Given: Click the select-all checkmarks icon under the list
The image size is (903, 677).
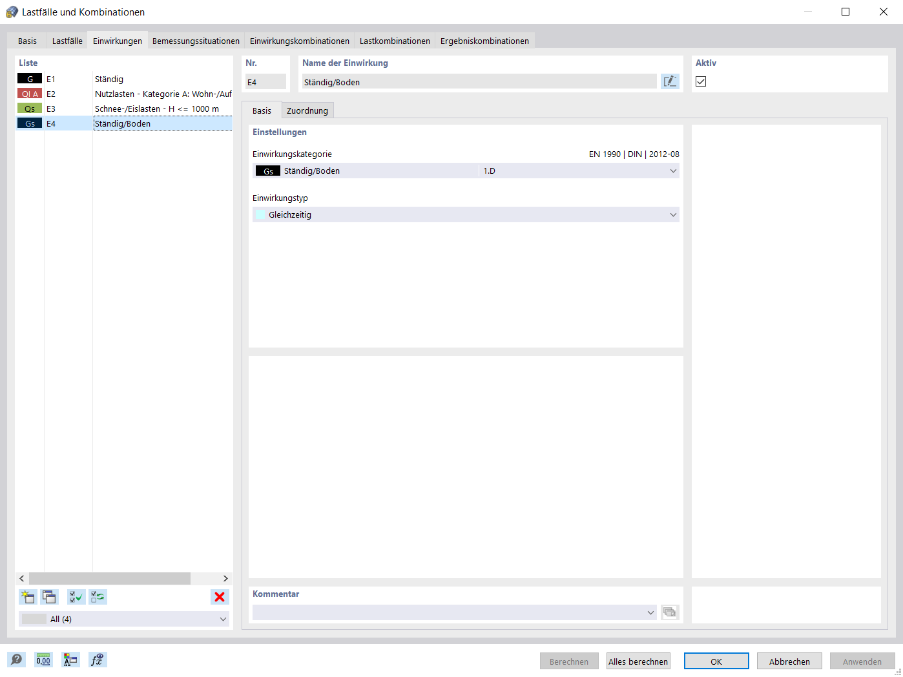Looking at the screenshot, I should (x=76, y=597).
